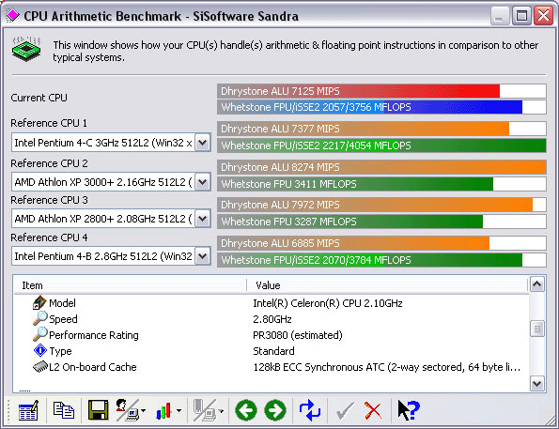This screenshot has width=559, height=429.
Task: Click the Value column header
Action: coord(387,285)
